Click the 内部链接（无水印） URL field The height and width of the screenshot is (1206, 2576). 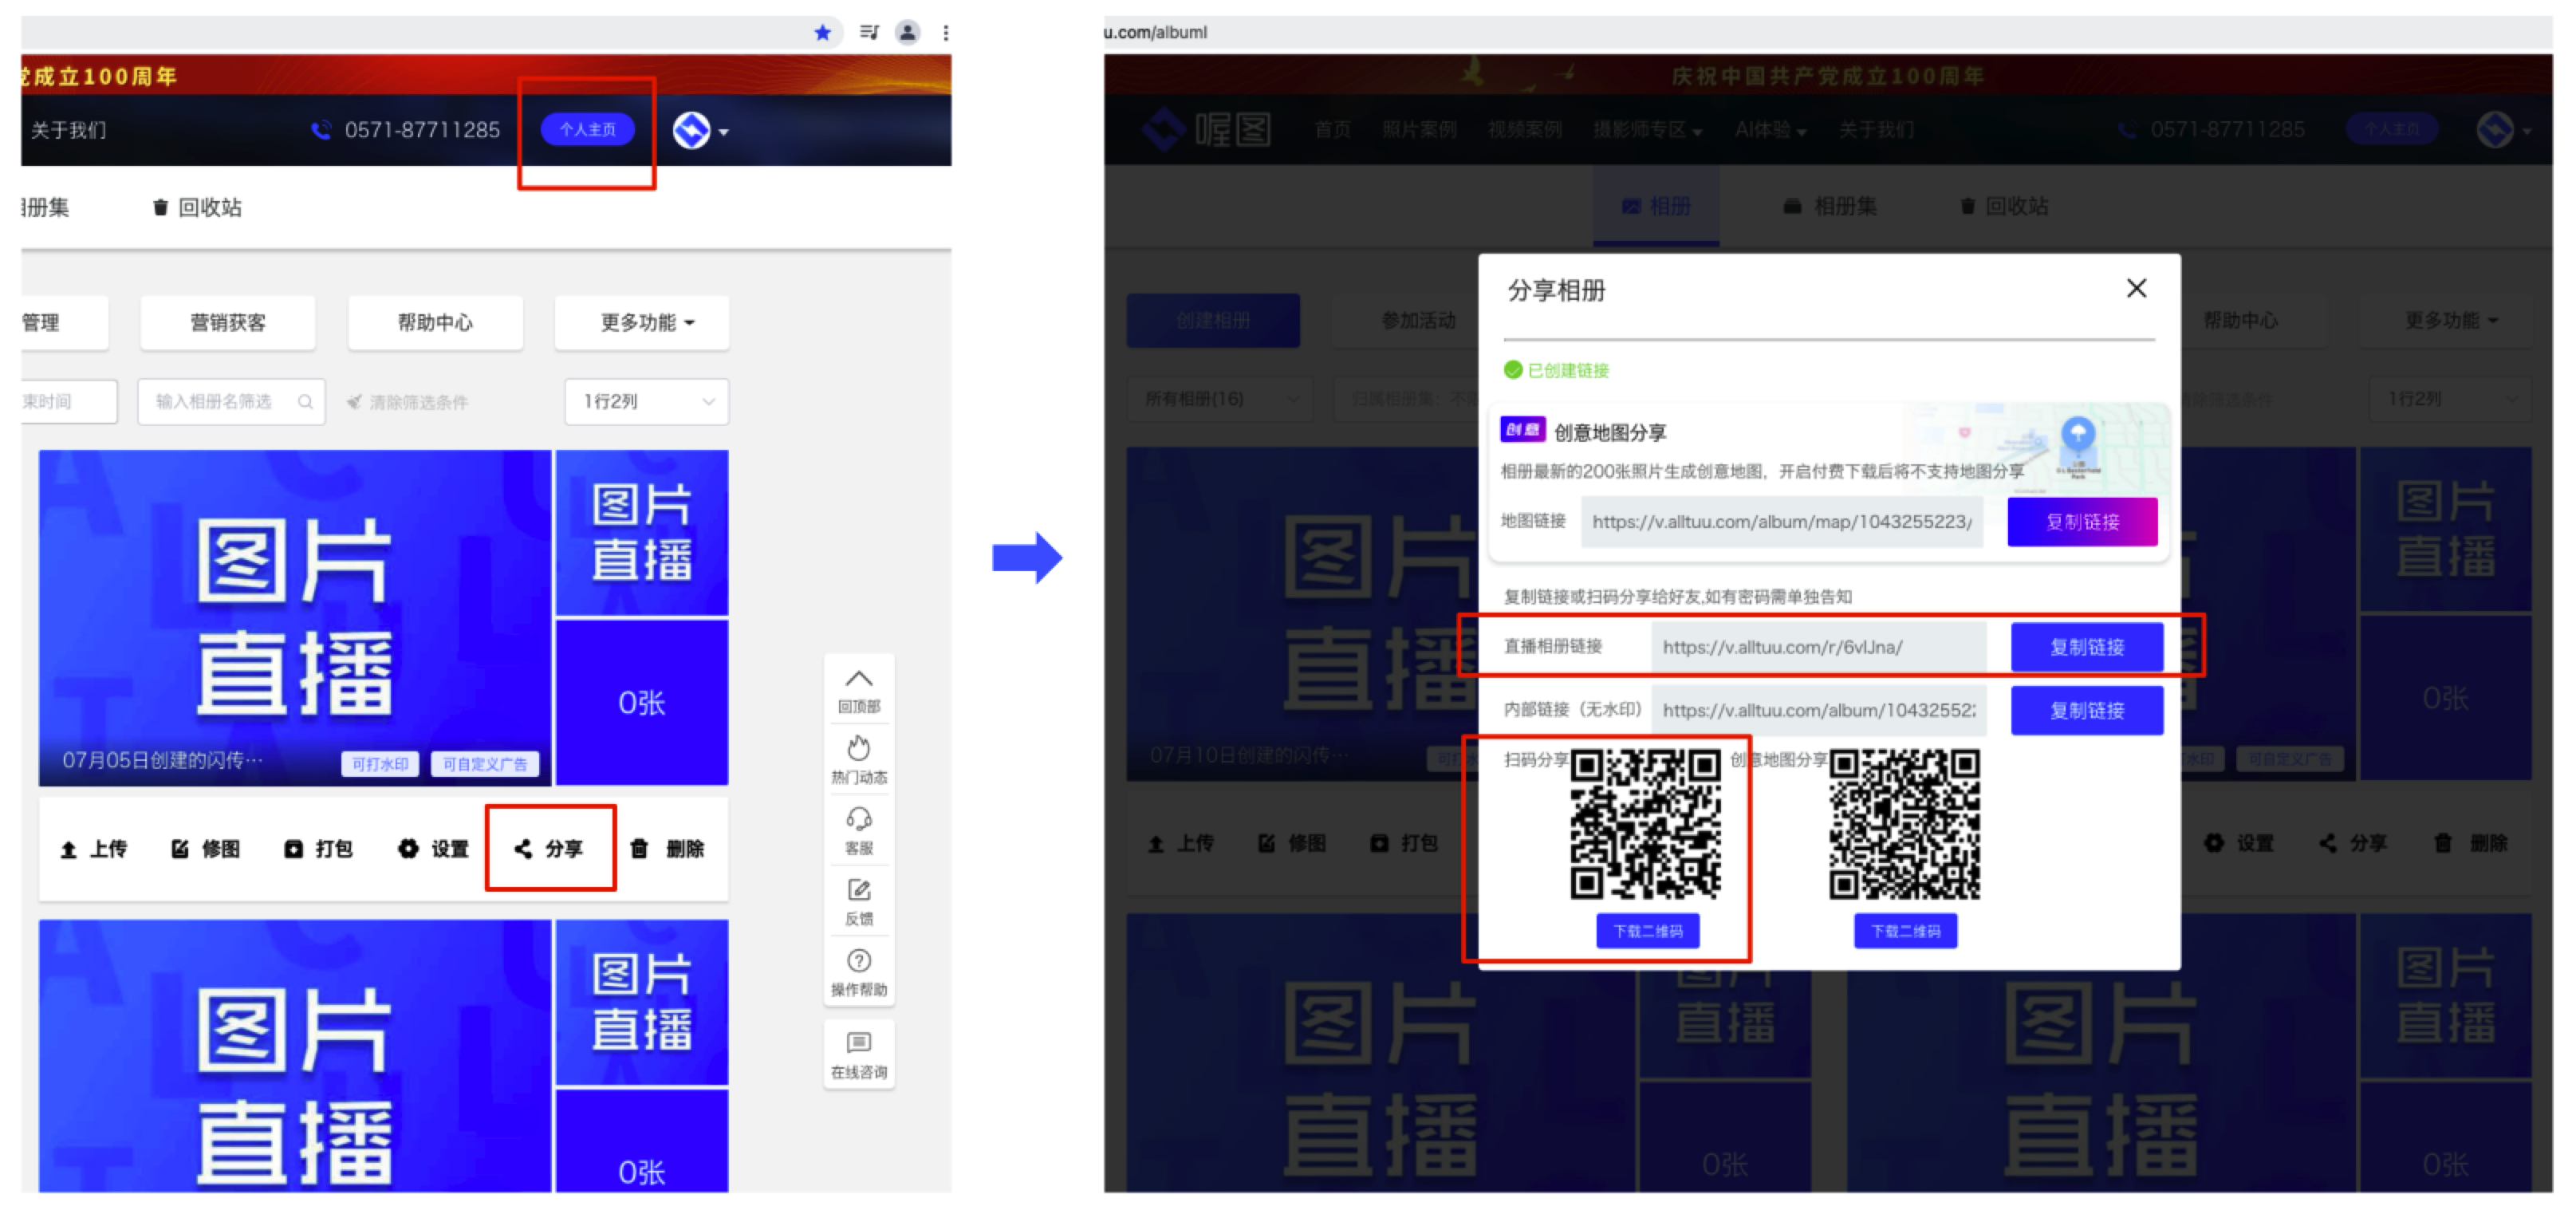pos(1818,710)
